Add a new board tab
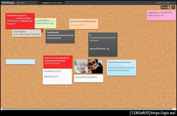The height and width of the screenshot is (116, 177). point(67,3)
